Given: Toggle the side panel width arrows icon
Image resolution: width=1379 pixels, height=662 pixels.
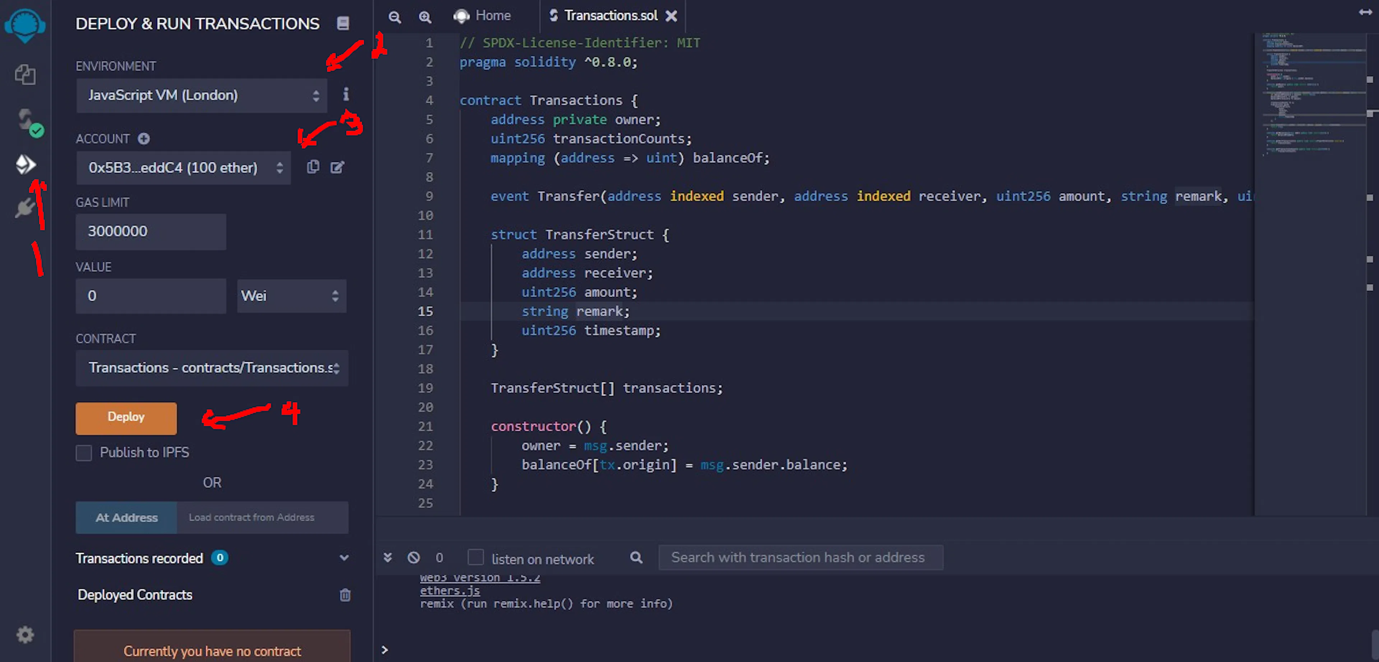Looking at the screenshot, I should pyautogui.click(x=1366, y=12).
